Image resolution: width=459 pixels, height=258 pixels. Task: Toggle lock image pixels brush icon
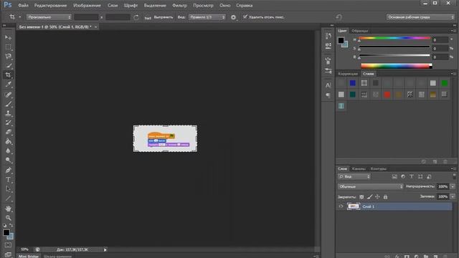pos(370,197)
